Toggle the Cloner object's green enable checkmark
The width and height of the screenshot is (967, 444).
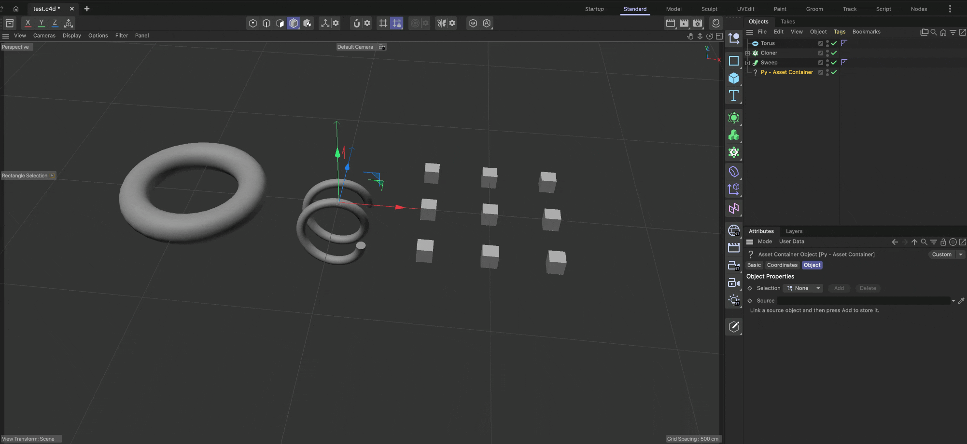[834, 53]
